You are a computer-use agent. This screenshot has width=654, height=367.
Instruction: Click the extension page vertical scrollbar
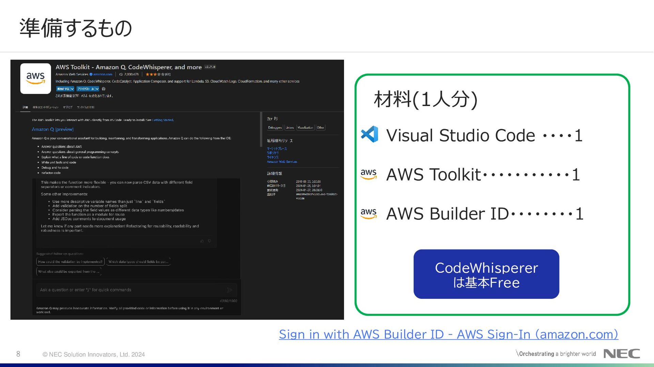(261, 129)
